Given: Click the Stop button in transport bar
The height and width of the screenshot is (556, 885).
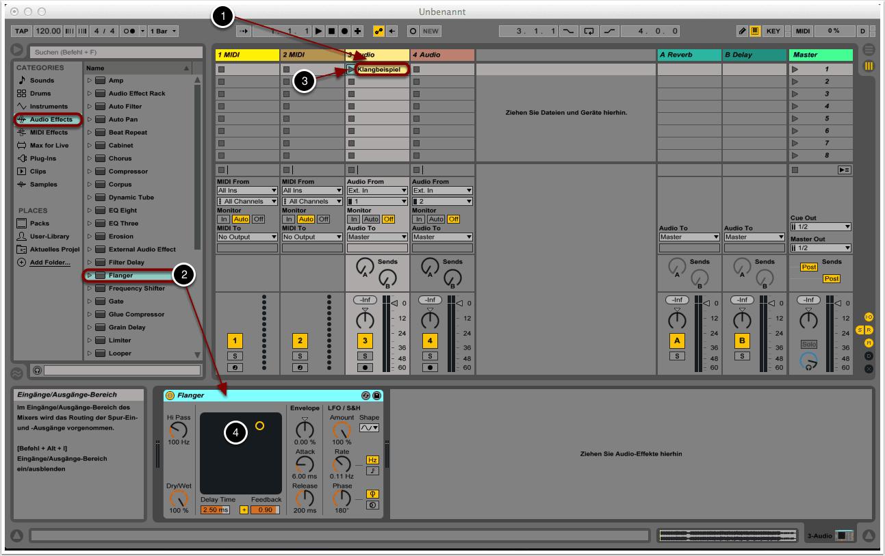Looking at the screenshot, I should tap(331, 31).
